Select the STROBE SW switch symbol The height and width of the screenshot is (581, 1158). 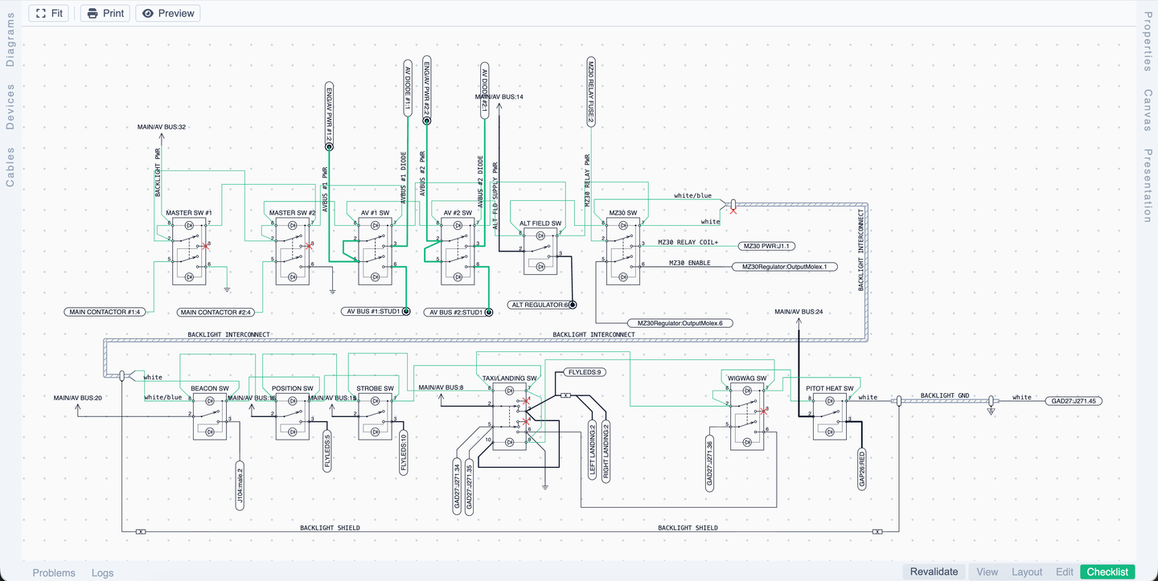click(375, 416)
